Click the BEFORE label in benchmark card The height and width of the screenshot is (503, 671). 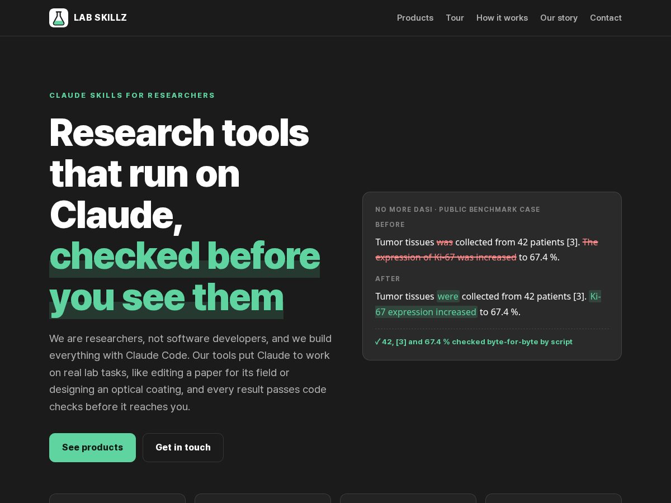[x=390, y=225]
